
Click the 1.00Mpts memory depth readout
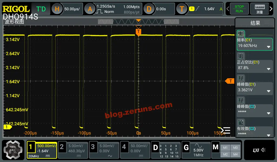pyautogui.click(x=131, y=7)
